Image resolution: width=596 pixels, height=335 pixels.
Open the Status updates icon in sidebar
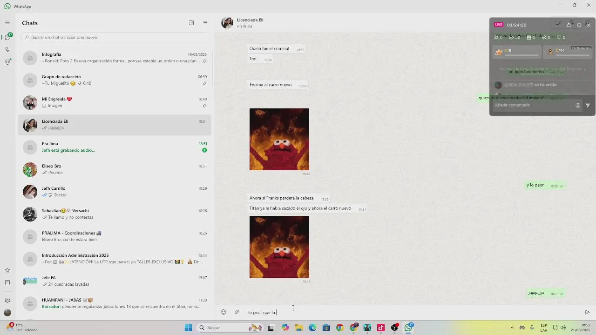tap(7, 61)
